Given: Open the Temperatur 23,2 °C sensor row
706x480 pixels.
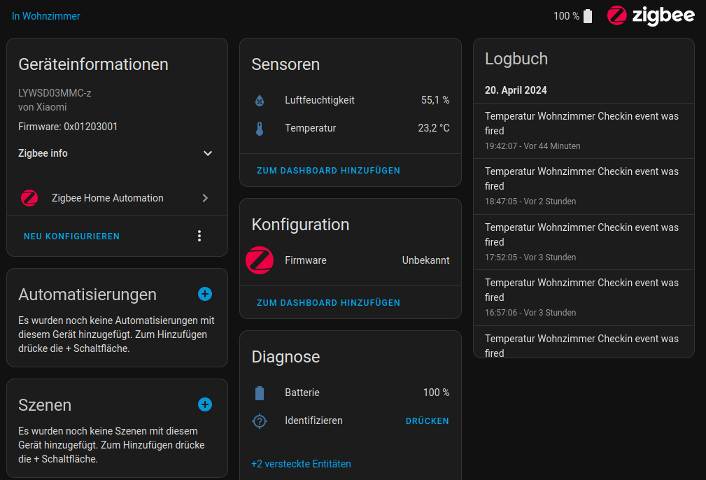Looking at the screenshot, I should pyautogui.click(x=350, y=129).
